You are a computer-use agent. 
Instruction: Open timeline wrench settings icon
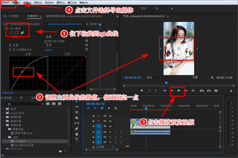[116, 109]
